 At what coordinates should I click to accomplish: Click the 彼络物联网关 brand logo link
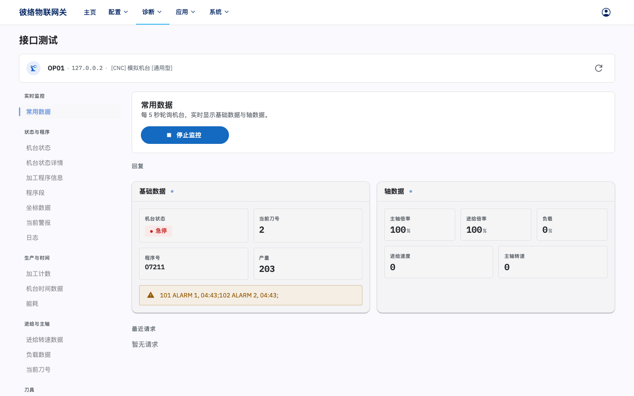pos(43,12)
